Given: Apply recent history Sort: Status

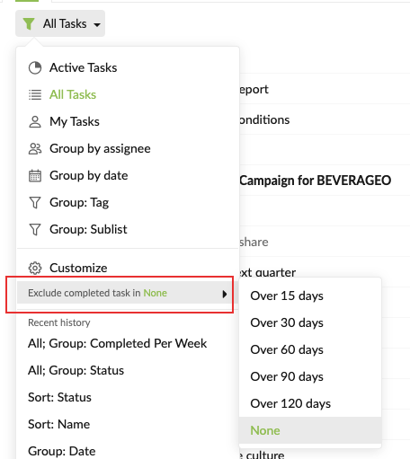Looking at the screenshot, I should [x=59, y=397].
